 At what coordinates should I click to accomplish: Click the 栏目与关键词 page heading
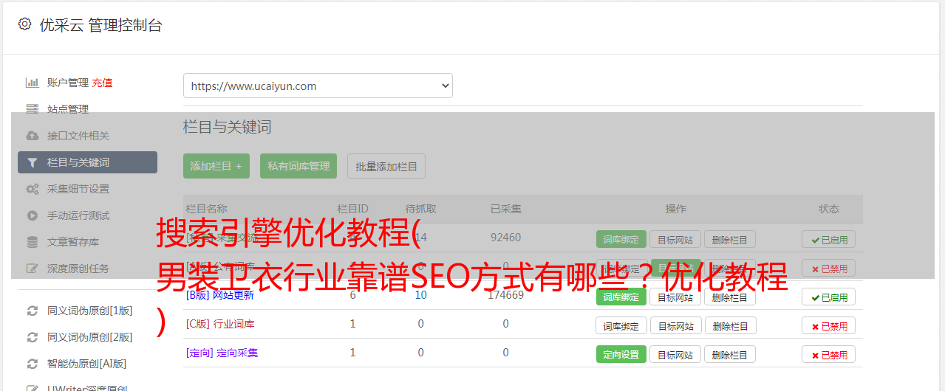[x=227, y=127]
